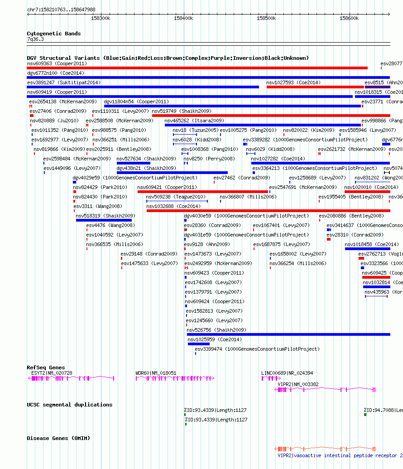Click the 158400k ruler position label
The height and width of the screenshot is (469, 403).
click(x=183, y=19)
